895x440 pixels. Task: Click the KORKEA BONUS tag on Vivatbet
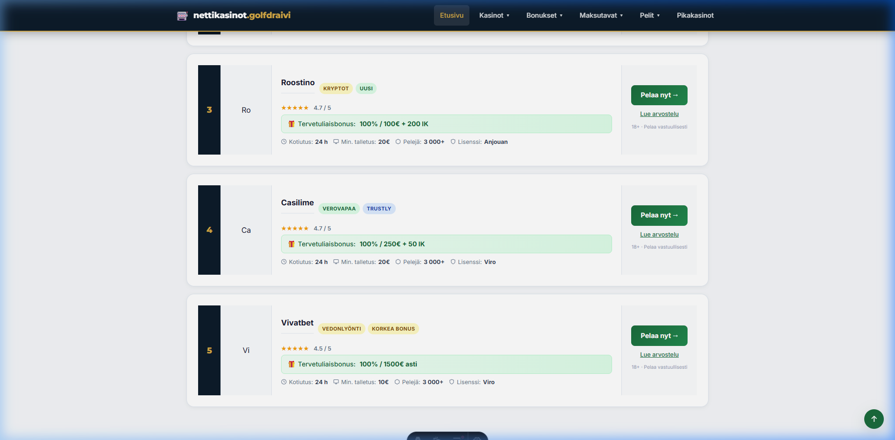(393, 329)
